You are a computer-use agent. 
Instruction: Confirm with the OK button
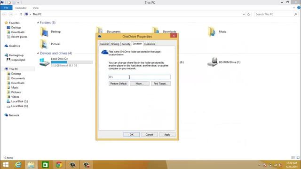pos(132,135)
